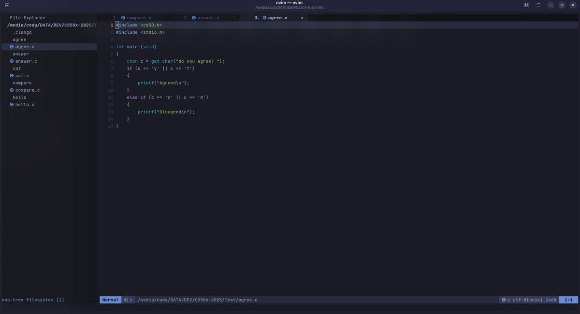Click the get_char function call line

tap(176, 61)
